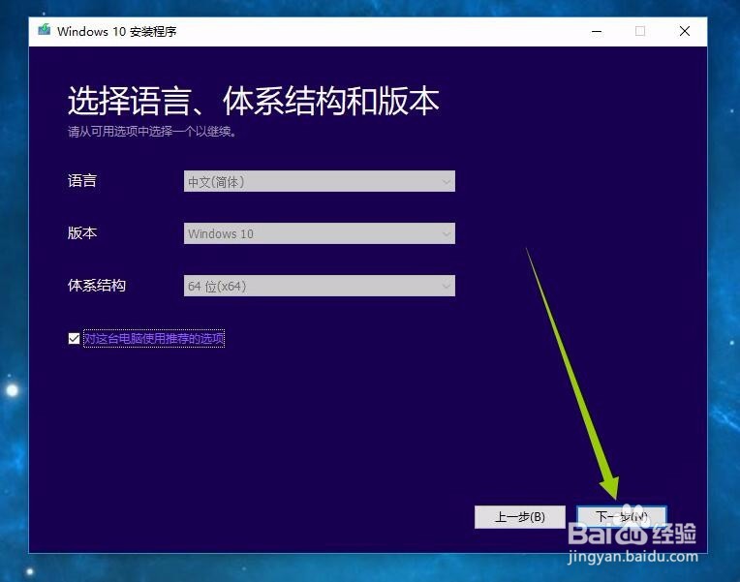Click the disabled maximize button in title bar
This screenshot has width=740, height=582.
pos(640,32)
